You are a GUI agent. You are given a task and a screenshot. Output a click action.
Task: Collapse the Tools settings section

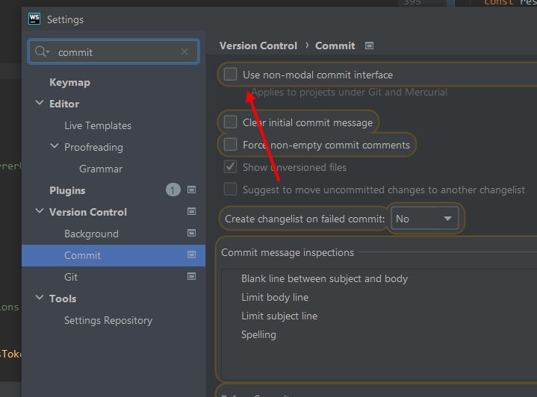40,298
